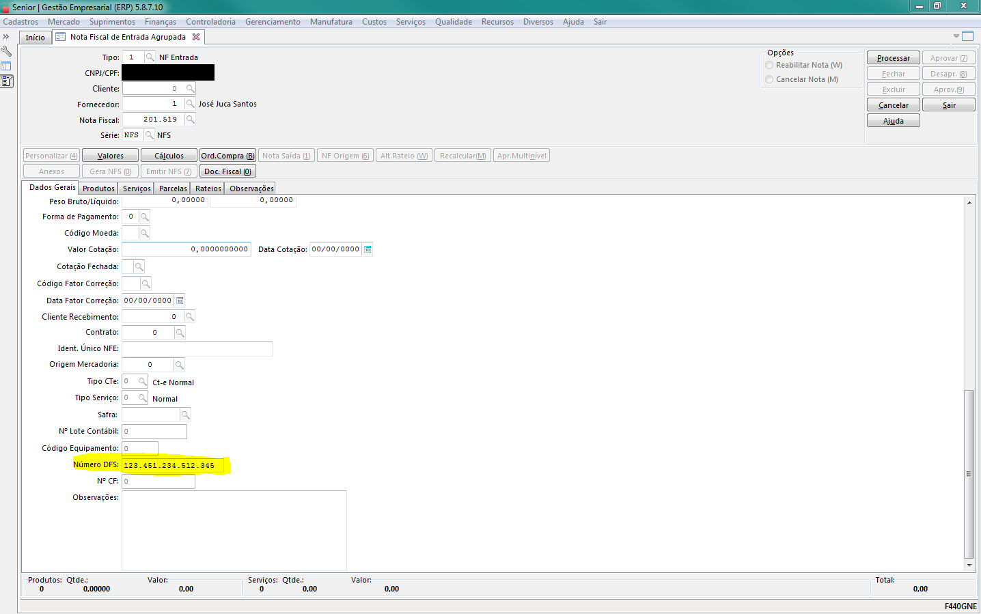Open the Data Cotação calendar picker
Screen dimensions: 981x614
pyautogui.click(x=368, y=249)
